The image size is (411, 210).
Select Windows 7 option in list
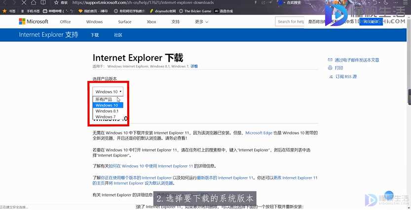[x=108, y=117]
